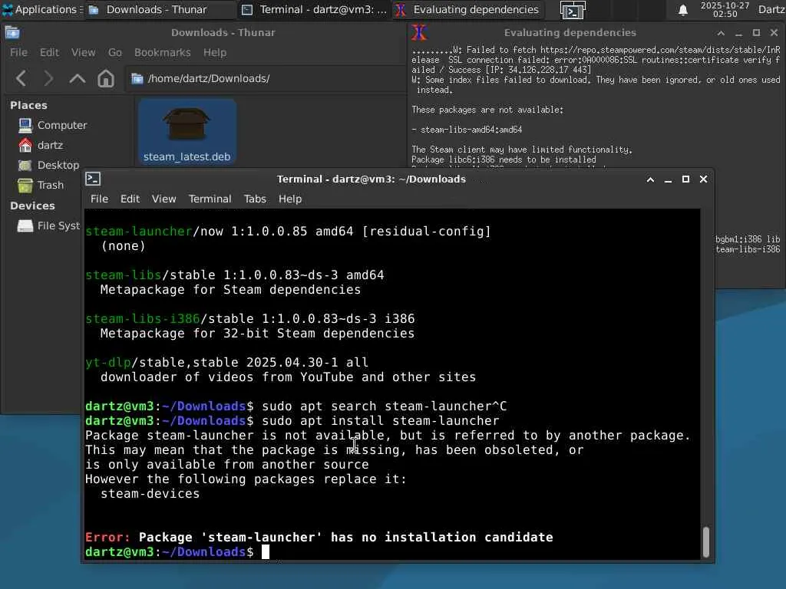Click 'steam-devices' text in terminal output
786x589 pixels.
[150, 494]
